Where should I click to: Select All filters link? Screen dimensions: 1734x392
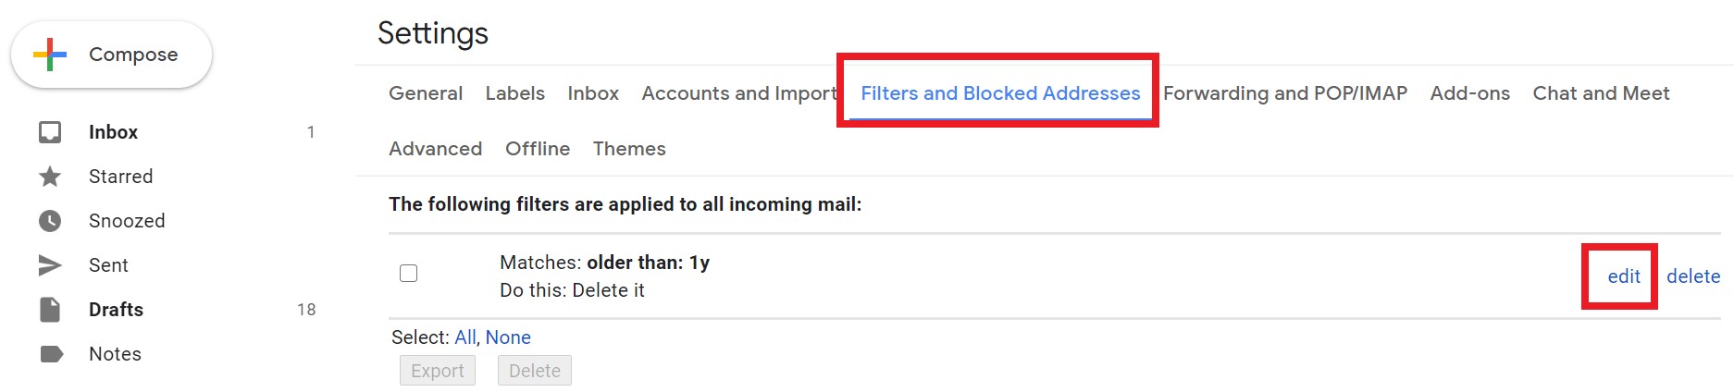click(x=464, y=337)
